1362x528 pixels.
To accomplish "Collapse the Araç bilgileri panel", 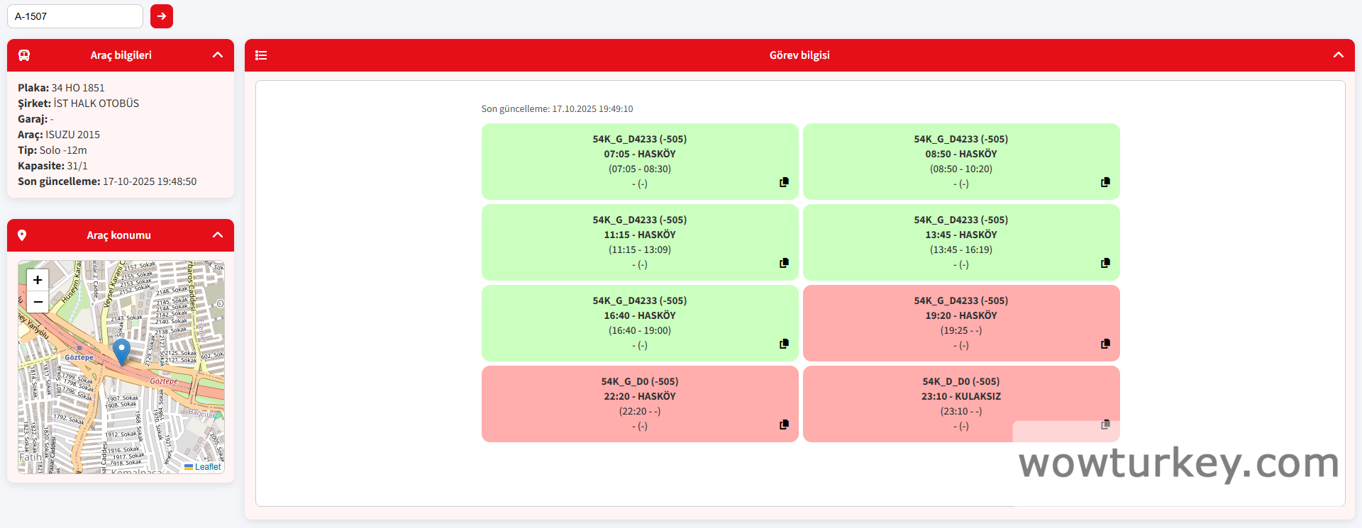I will point(218,55).
